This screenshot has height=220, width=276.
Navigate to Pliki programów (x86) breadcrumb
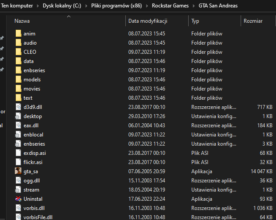(x=117, y=6)
